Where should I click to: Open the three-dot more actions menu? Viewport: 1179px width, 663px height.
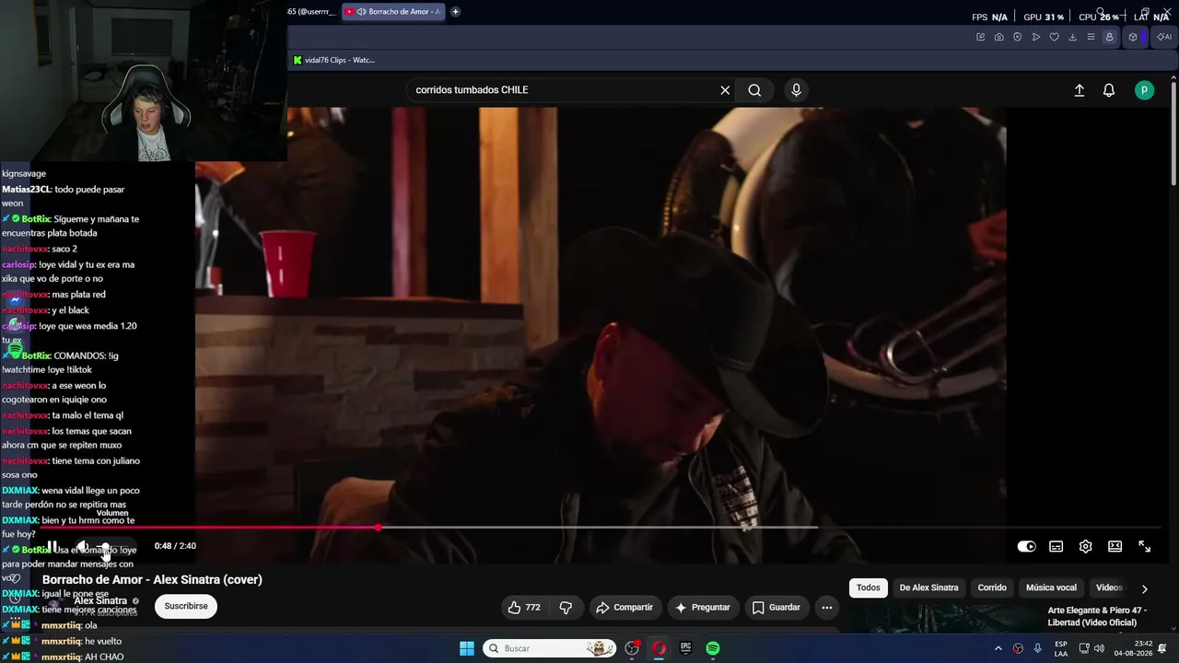826,608
